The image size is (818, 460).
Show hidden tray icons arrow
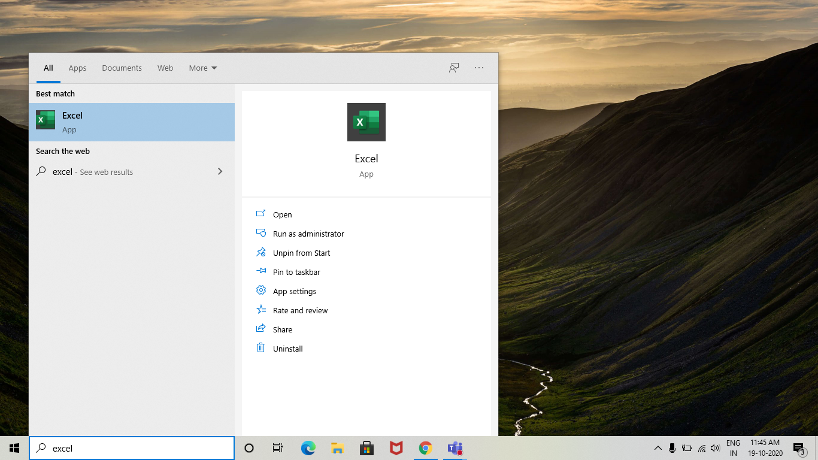pos(658,448)
